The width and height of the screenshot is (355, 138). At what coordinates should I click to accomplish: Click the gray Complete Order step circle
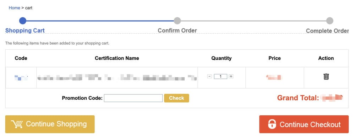tap(330, 21)
